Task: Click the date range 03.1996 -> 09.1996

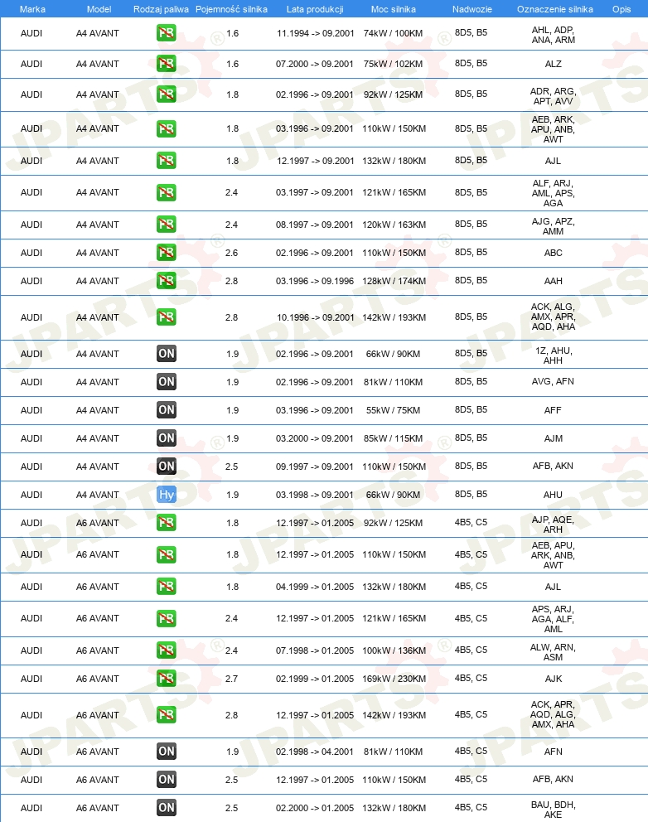Action: [x=315, y=281]
